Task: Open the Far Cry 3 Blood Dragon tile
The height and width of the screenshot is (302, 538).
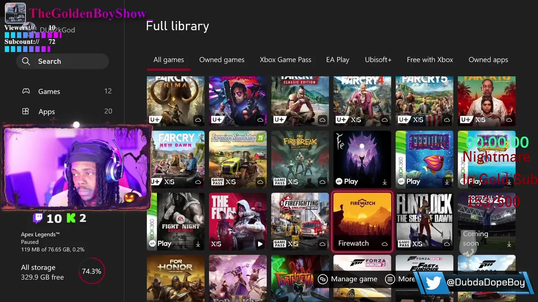Action: tap(238, 101)
